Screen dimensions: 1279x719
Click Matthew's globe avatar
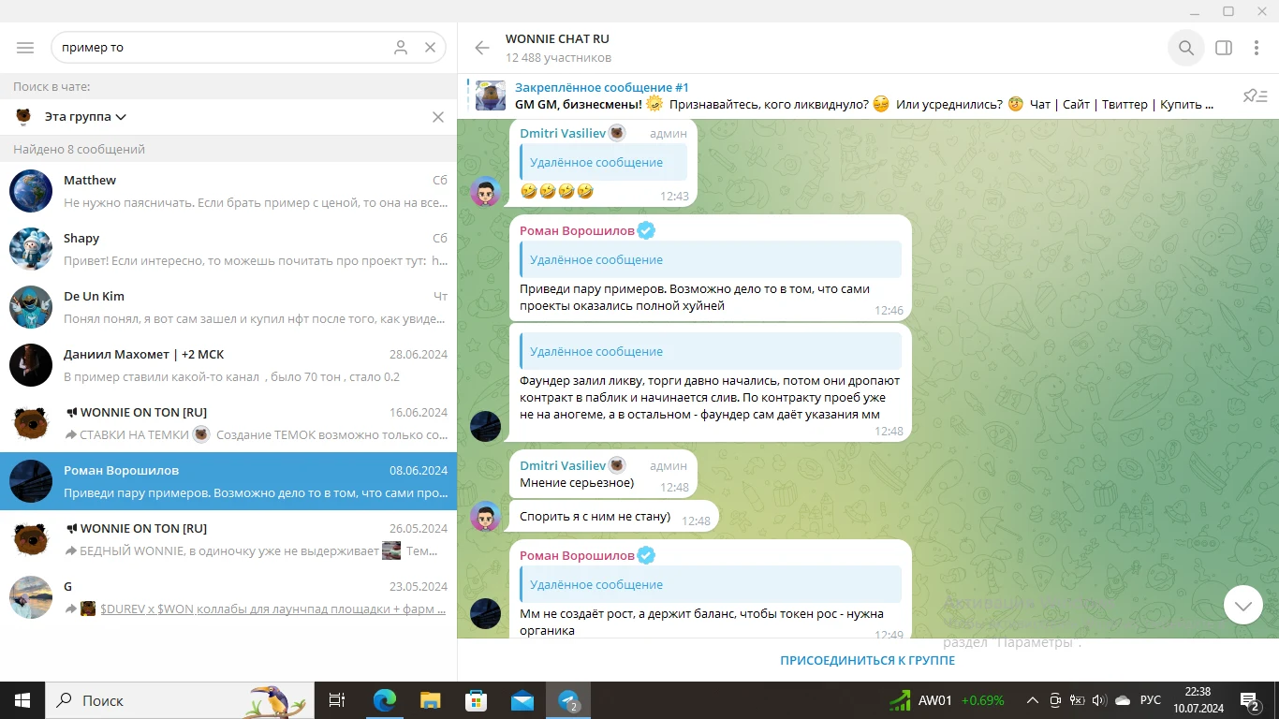click(31, 191)
